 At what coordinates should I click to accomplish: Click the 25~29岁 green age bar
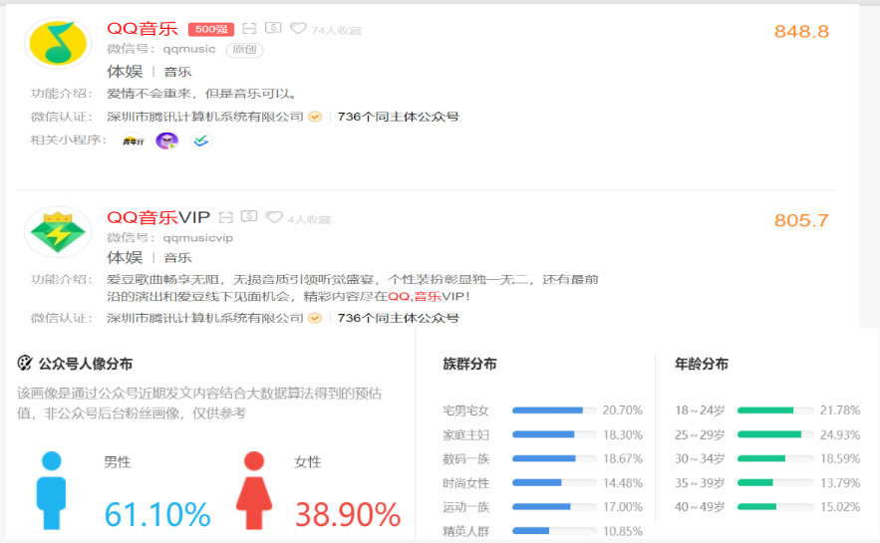(769, 434)
